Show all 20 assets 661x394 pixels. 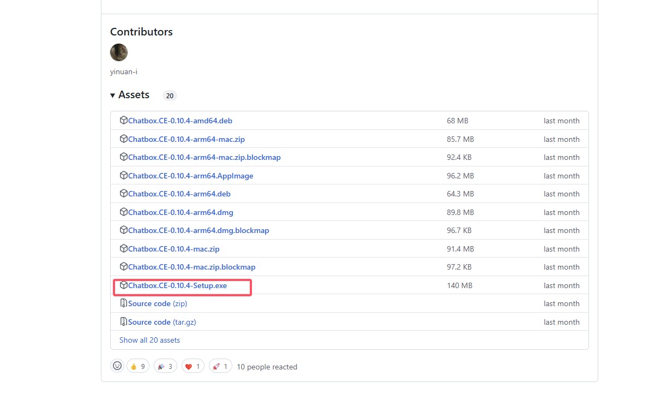coord(149,340)
